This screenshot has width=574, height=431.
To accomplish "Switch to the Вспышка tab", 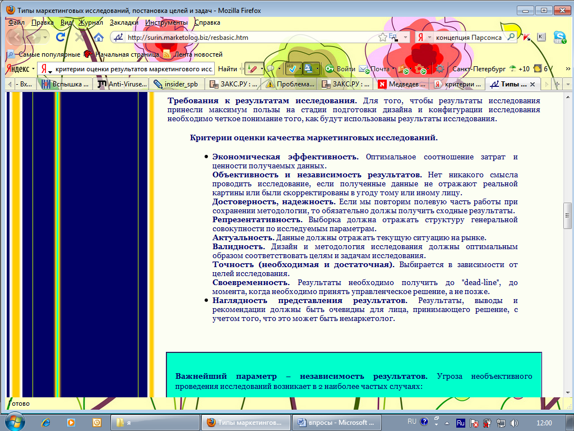I will point(65,84).
